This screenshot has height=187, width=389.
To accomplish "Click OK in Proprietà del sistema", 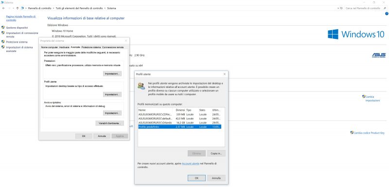I will (x=84, y=136).
